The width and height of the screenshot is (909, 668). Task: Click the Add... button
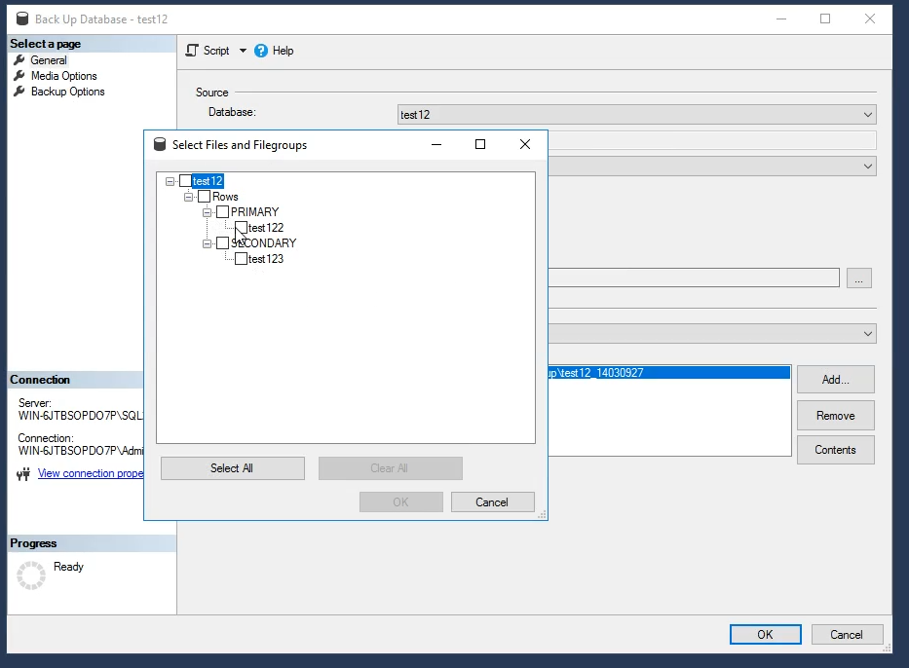pyautogui.click(x=835, y=380)
